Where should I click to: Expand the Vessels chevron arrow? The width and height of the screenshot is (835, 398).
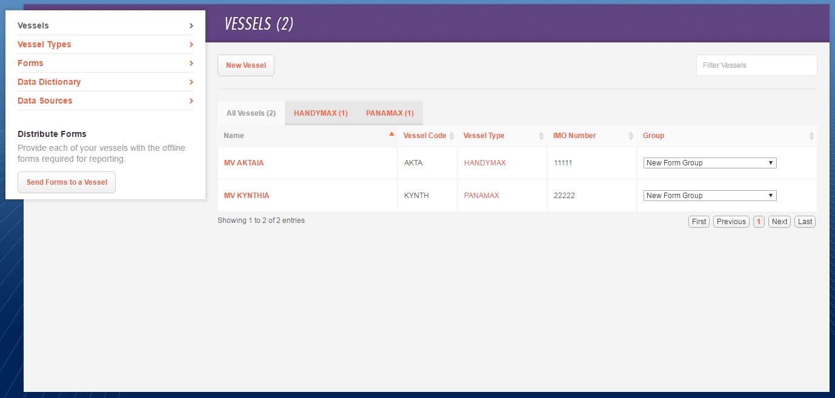click(x=191, y=25)
